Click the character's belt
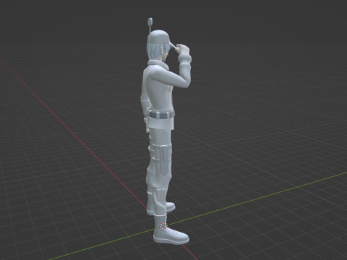 (x=161, y=115)
